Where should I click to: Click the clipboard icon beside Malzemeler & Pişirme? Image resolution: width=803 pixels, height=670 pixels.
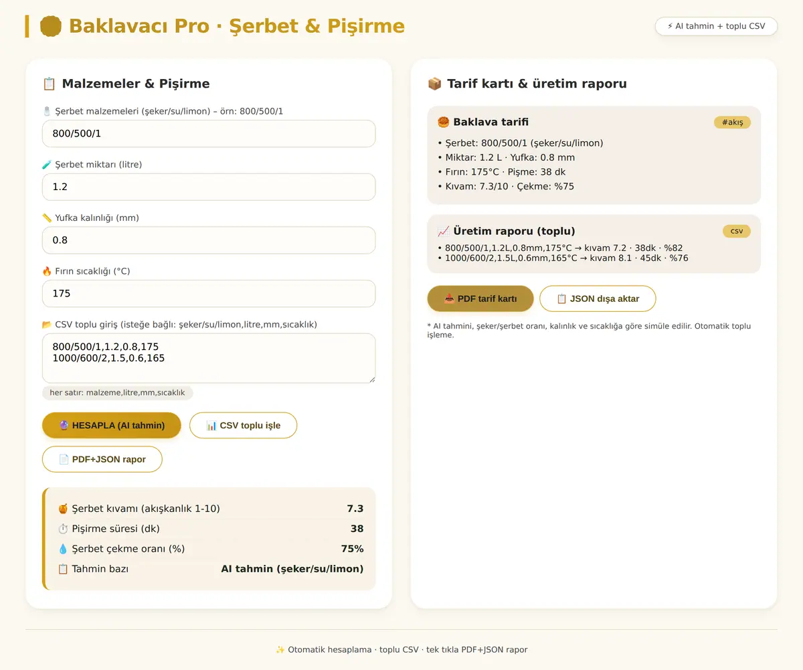[49, 84]
